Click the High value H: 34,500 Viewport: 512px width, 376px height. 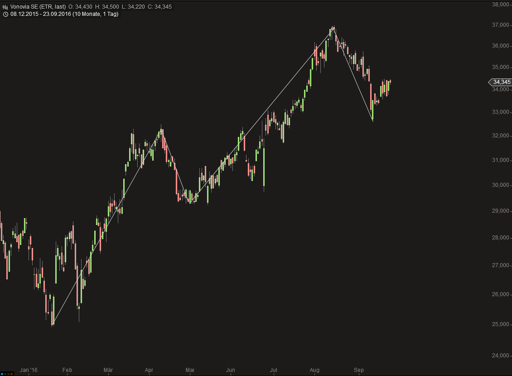[107, 6]
